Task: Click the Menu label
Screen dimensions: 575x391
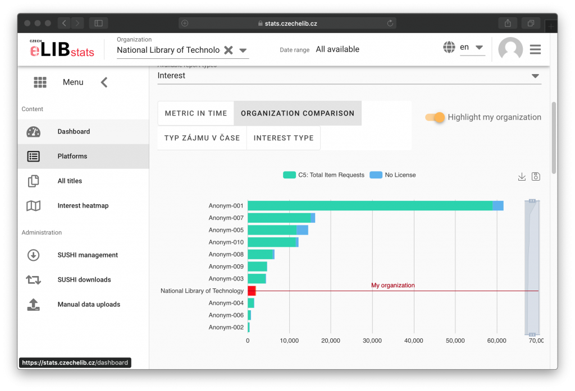Action: (73, 82)
